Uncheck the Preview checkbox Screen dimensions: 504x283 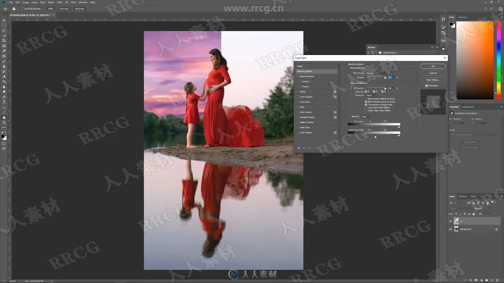click(427, 86)
